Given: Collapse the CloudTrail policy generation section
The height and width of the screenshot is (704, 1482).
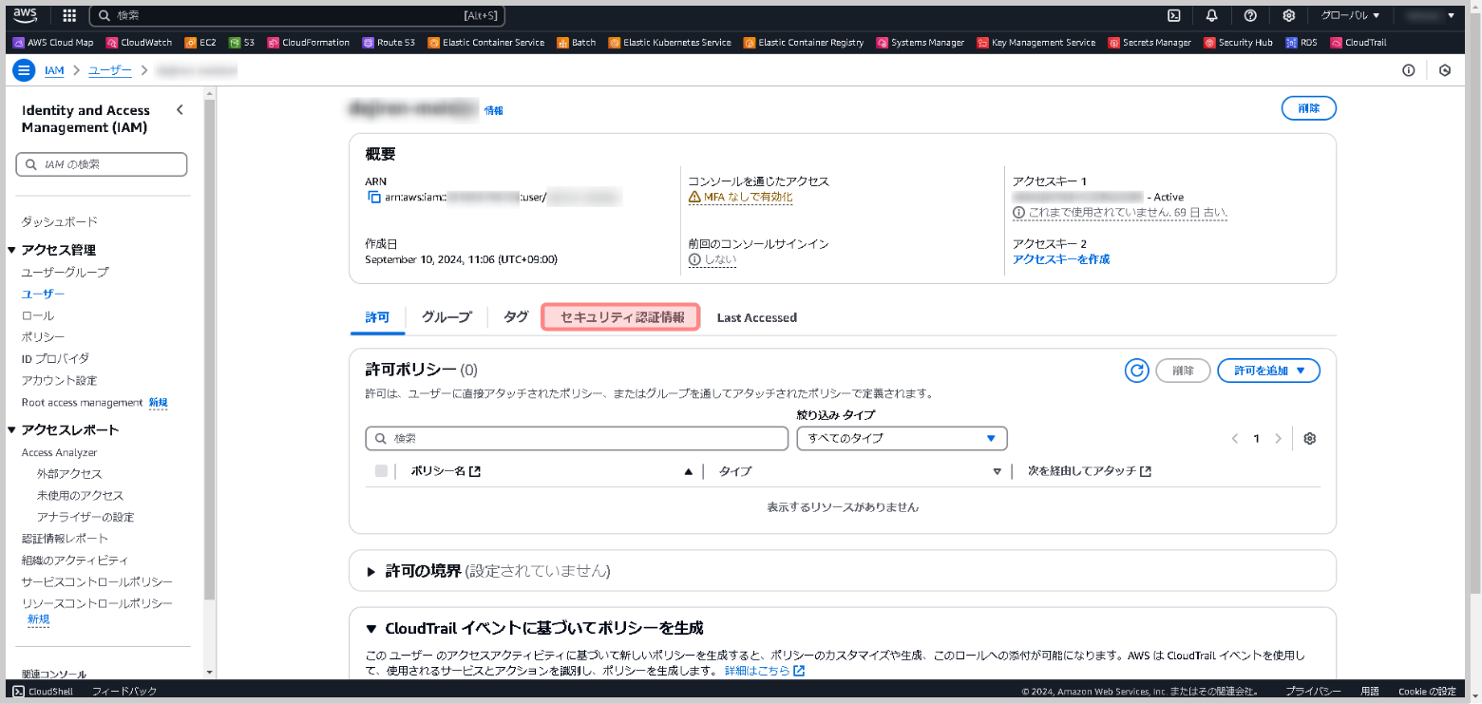Looking at the screenshot, I should (371, 629).
